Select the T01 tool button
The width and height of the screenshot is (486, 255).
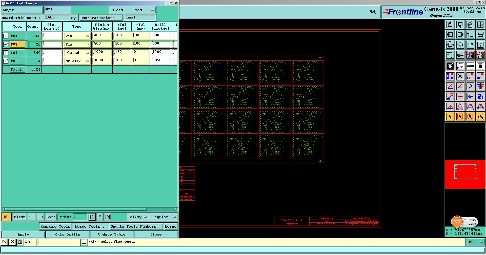[17, 36]
